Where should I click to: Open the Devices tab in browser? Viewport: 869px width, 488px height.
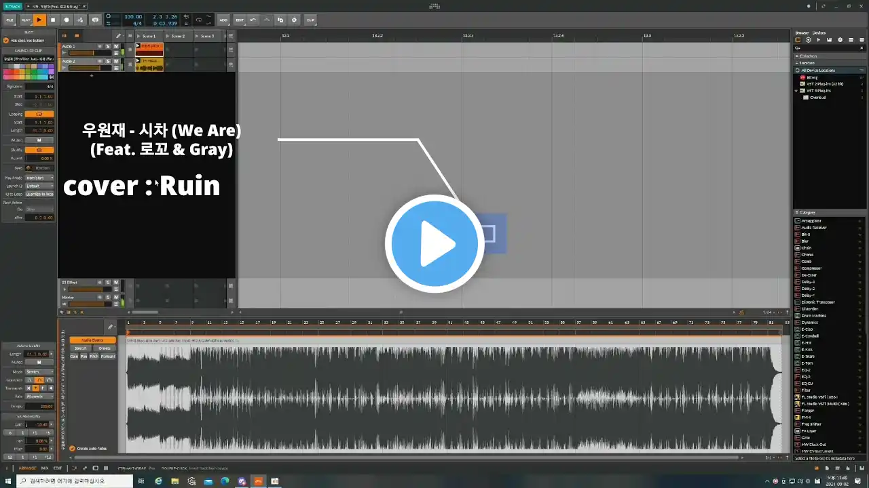click(x=819, y=33)
